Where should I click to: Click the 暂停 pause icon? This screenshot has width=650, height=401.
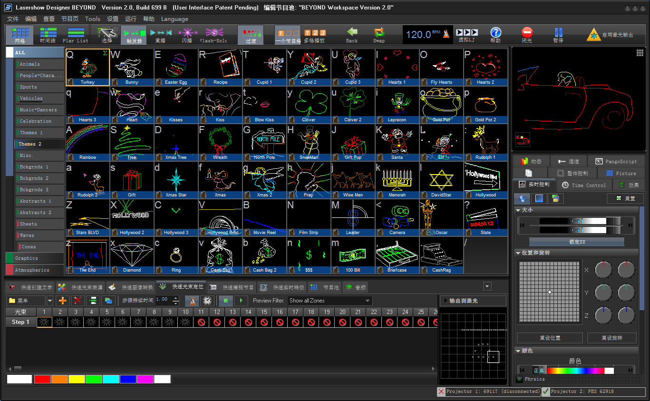point(558,32)
